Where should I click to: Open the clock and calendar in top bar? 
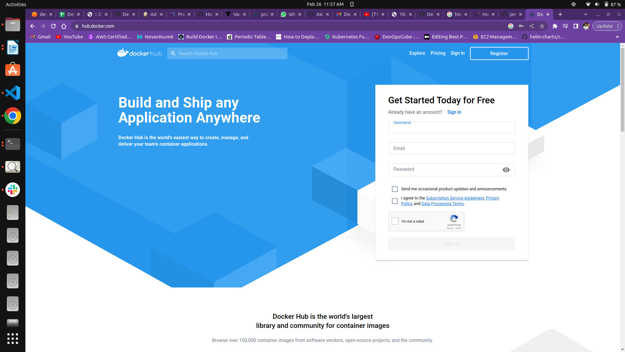coord(325,4)
